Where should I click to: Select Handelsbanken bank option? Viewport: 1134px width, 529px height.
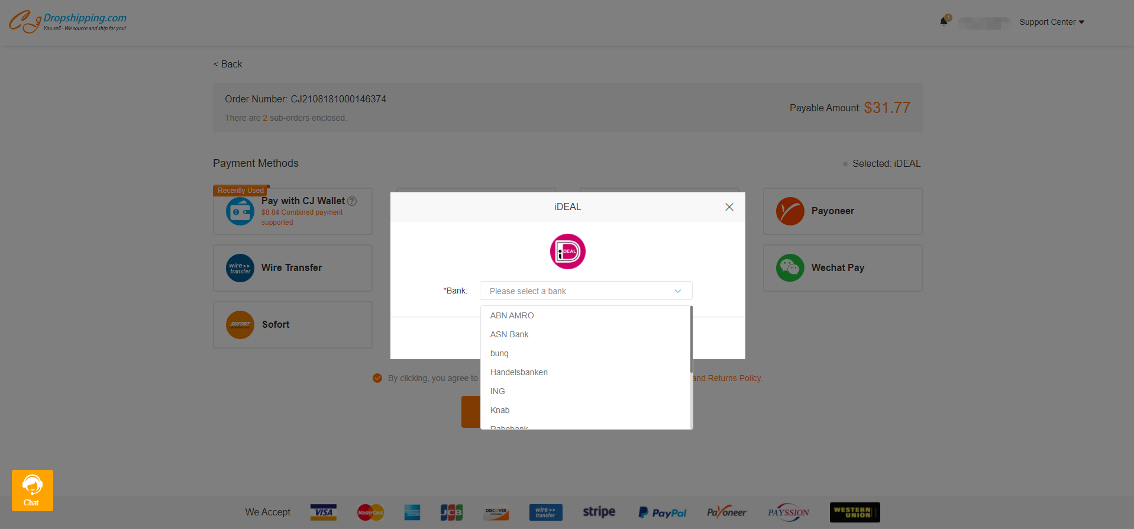pyautogui.click(x=519, y=372)
